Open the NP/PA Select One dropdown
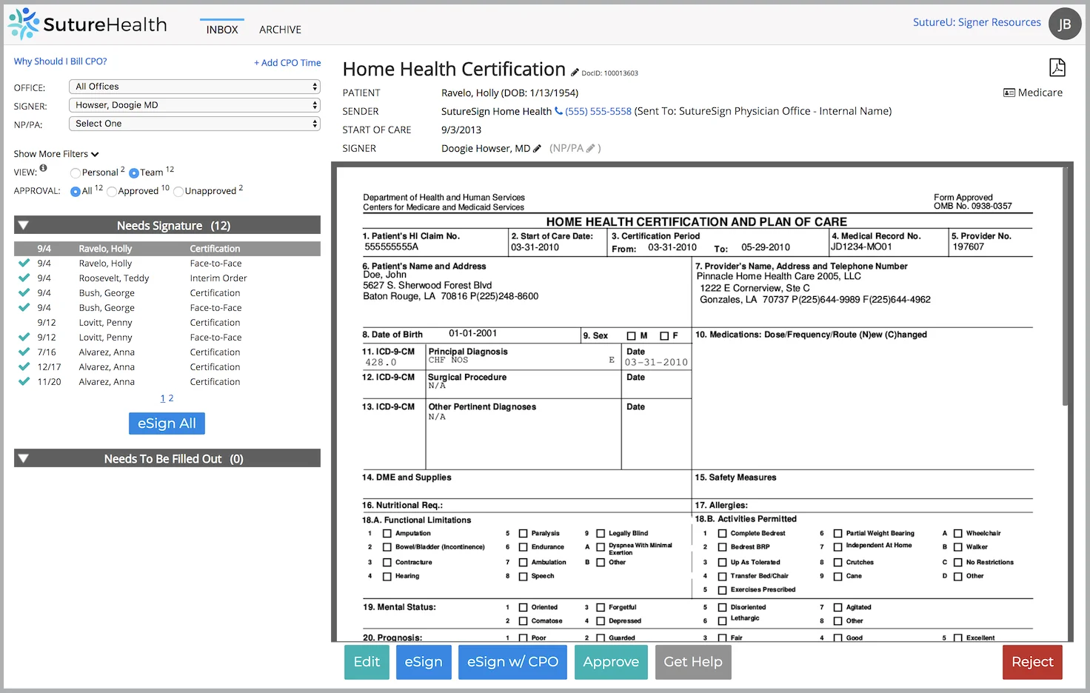1090x693 pixels. point(194,124)
